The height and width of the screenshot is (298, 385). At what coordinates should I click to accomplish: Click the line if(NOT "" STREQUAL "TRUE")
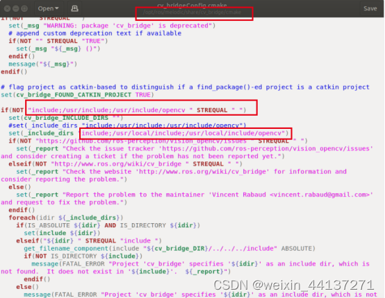coord(58,41)
